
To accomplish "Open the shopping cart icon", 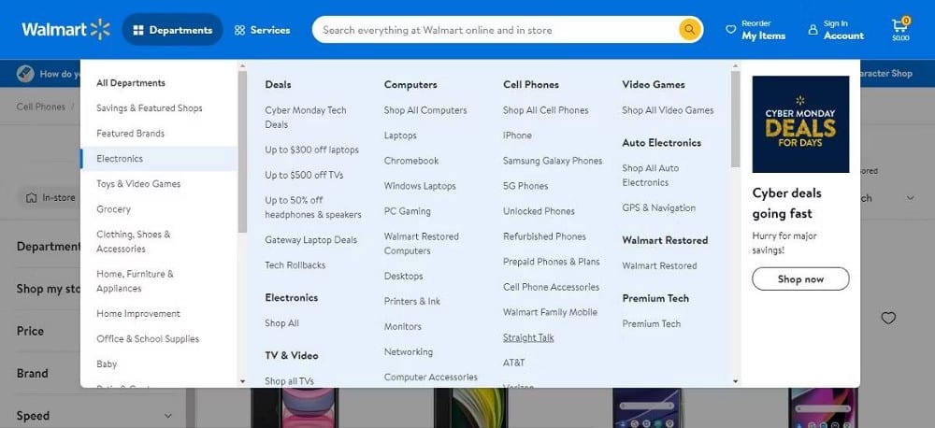I will 899,26.
